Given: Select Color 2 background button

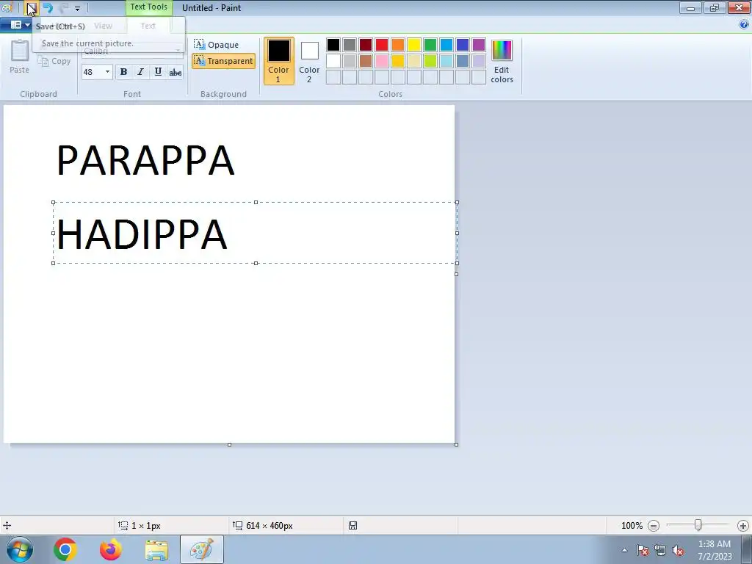Looking at the screenshot, I should point(309,62).
